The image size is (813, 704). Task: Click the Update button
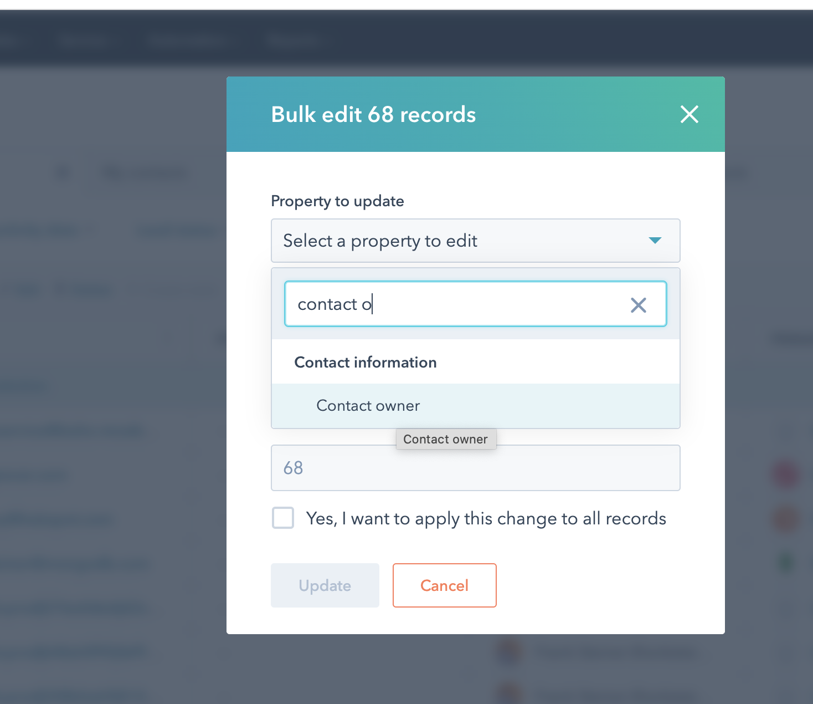(x=325, y=585)
